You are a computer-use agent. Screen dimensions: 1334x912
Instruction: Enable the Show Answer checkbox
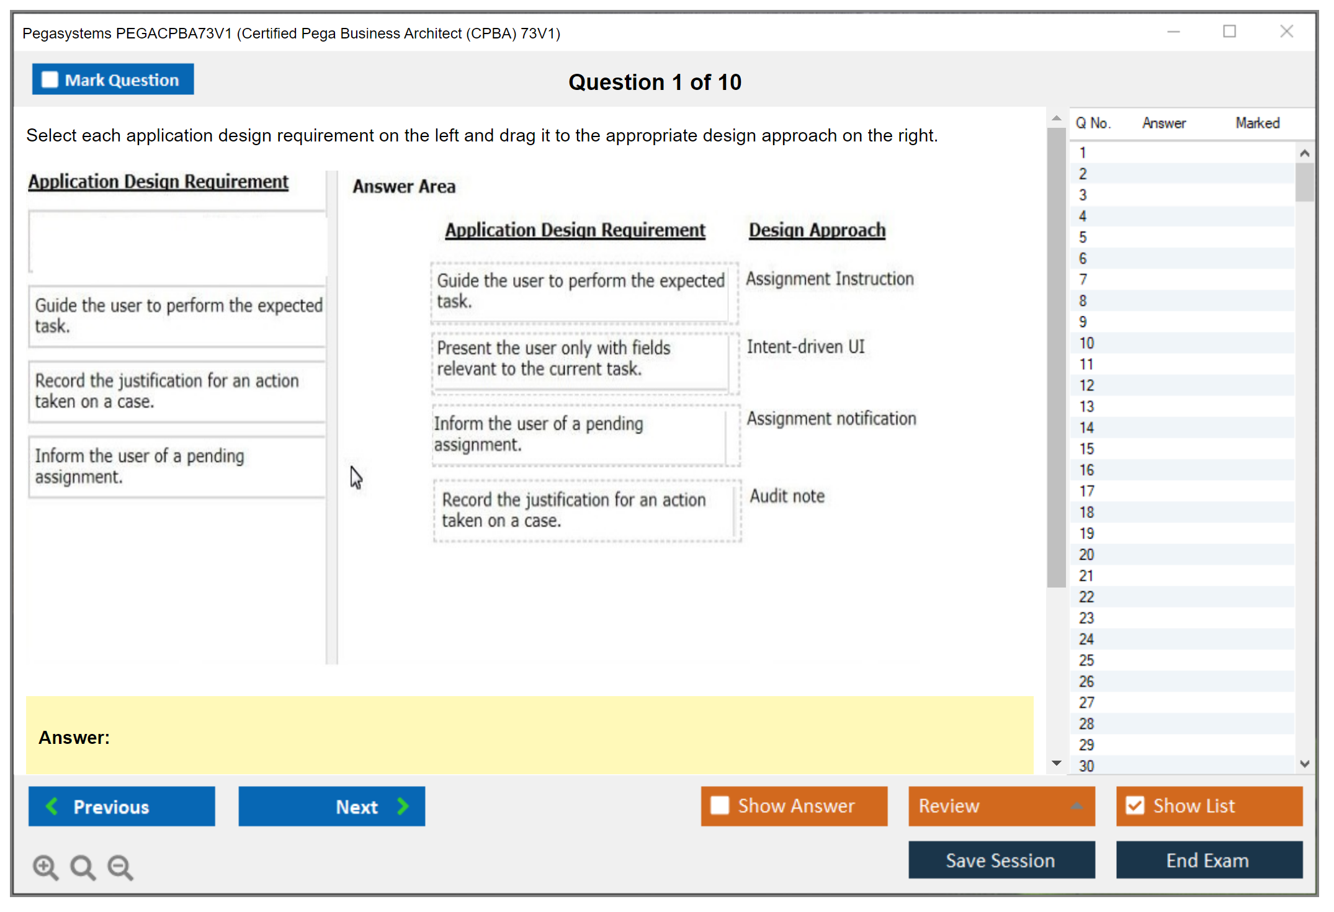click(720, 805)
